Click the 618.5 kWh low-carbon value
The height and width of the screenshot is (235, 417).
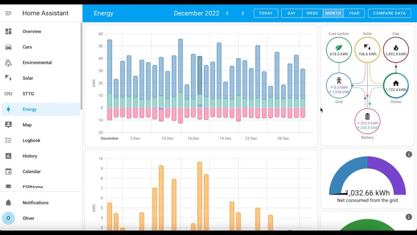click(339, 54)
